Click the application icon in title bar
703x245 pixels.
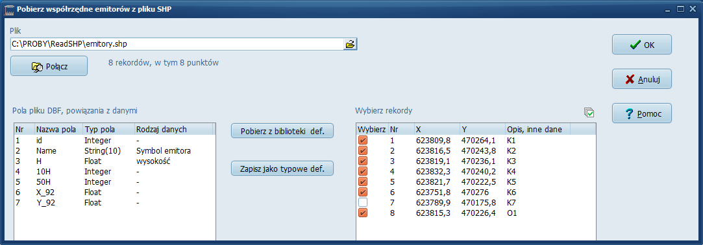click(x=9, y=9)
